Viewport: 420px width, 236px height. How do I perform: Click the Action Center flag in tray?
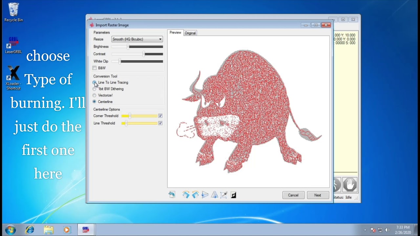[x=373, y=230]
